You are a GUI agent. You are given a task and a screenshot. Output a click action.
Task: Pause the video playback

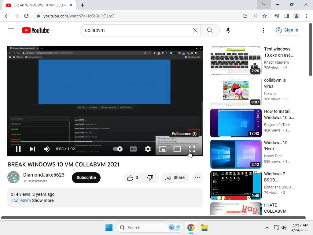coord(18,149)
